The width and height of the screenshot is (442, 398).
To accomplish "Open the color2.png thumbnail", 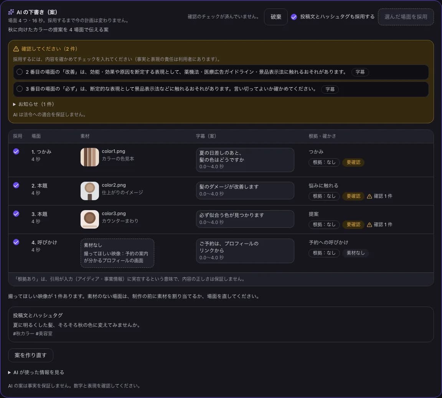I will tap(90, 191).
